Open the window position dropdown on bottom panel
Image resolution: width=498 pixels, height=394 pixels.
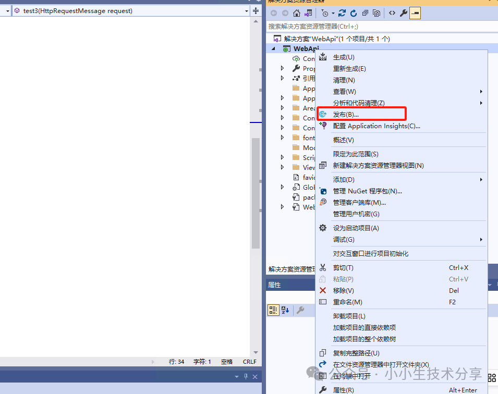pos(237,376)
